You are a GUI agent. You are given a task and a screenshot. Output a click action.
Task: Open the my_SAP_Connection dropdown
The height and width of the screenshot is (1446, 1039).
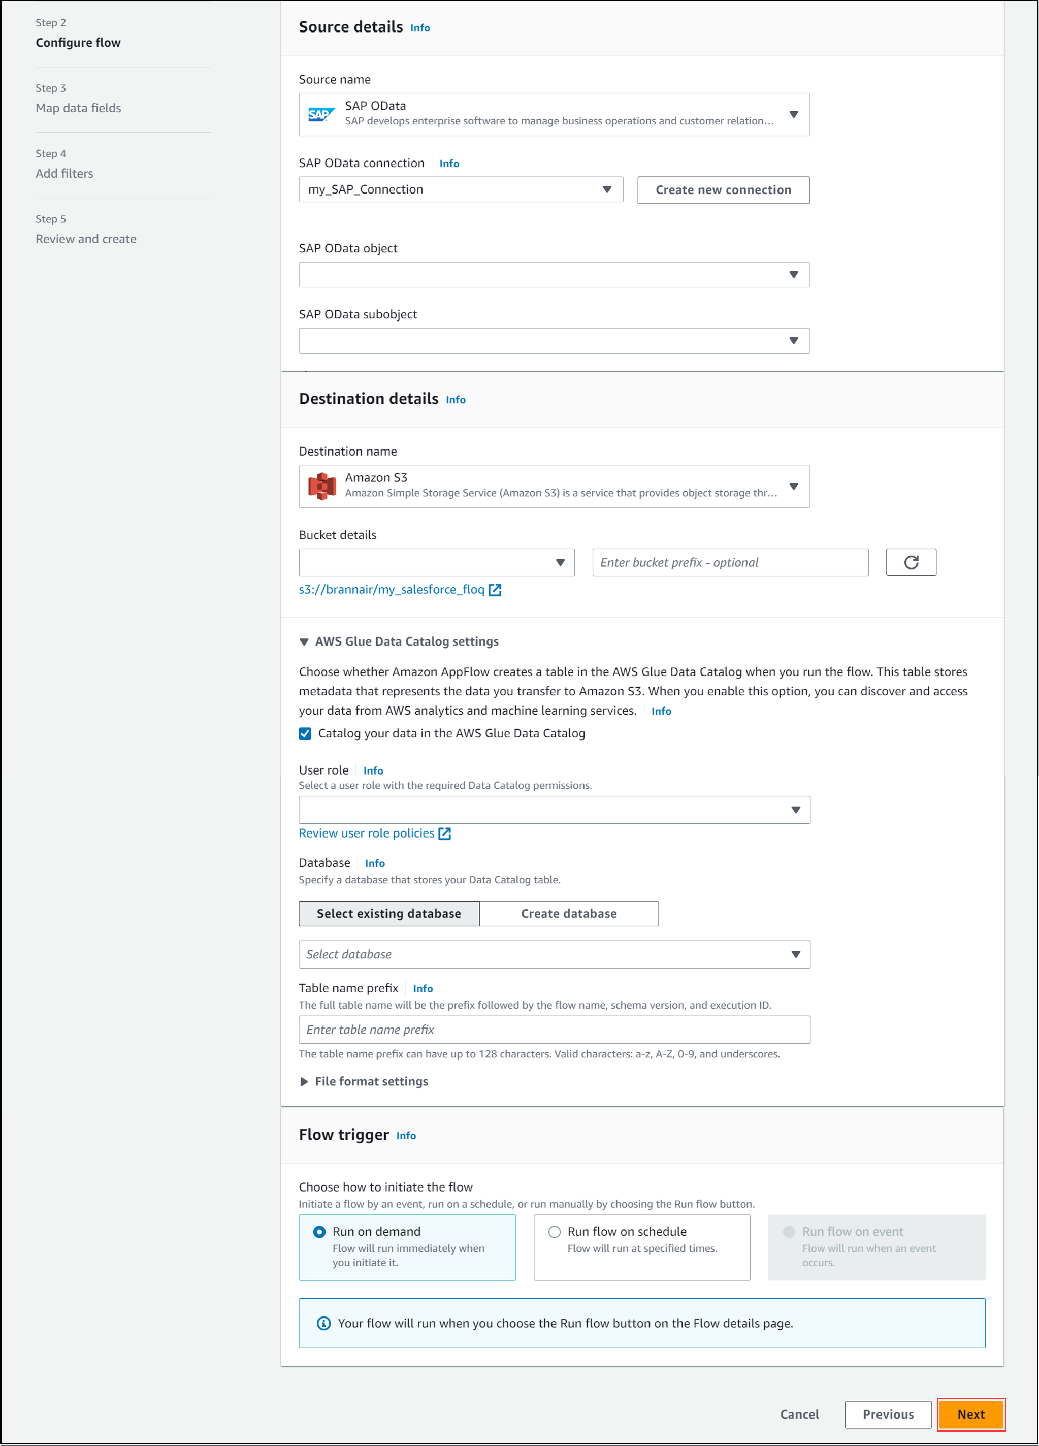[460, 189]
